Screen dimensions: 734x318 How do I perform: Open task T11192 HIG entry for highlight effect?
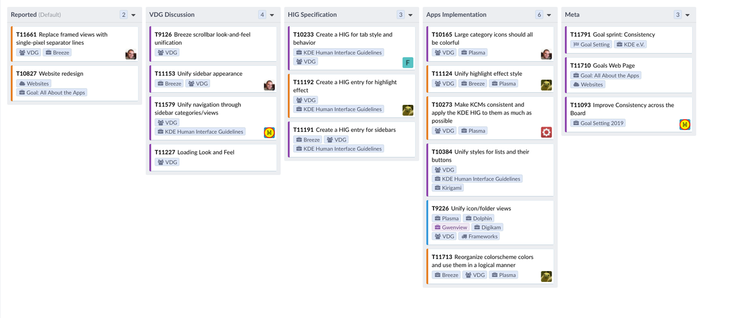(345, 86)
